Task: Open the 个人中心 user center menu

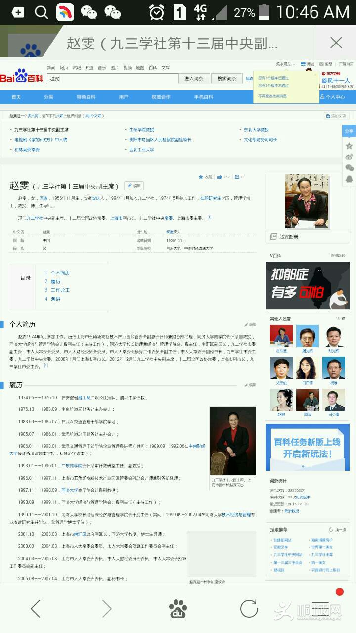Action: [x=332, y=97]
